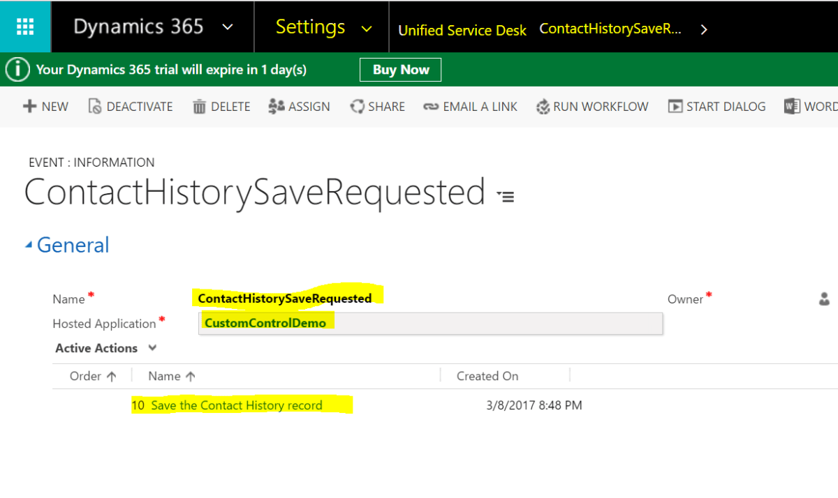
Task: Open the Office 365 app launcher waffle
Action: (x=24, y=26)
